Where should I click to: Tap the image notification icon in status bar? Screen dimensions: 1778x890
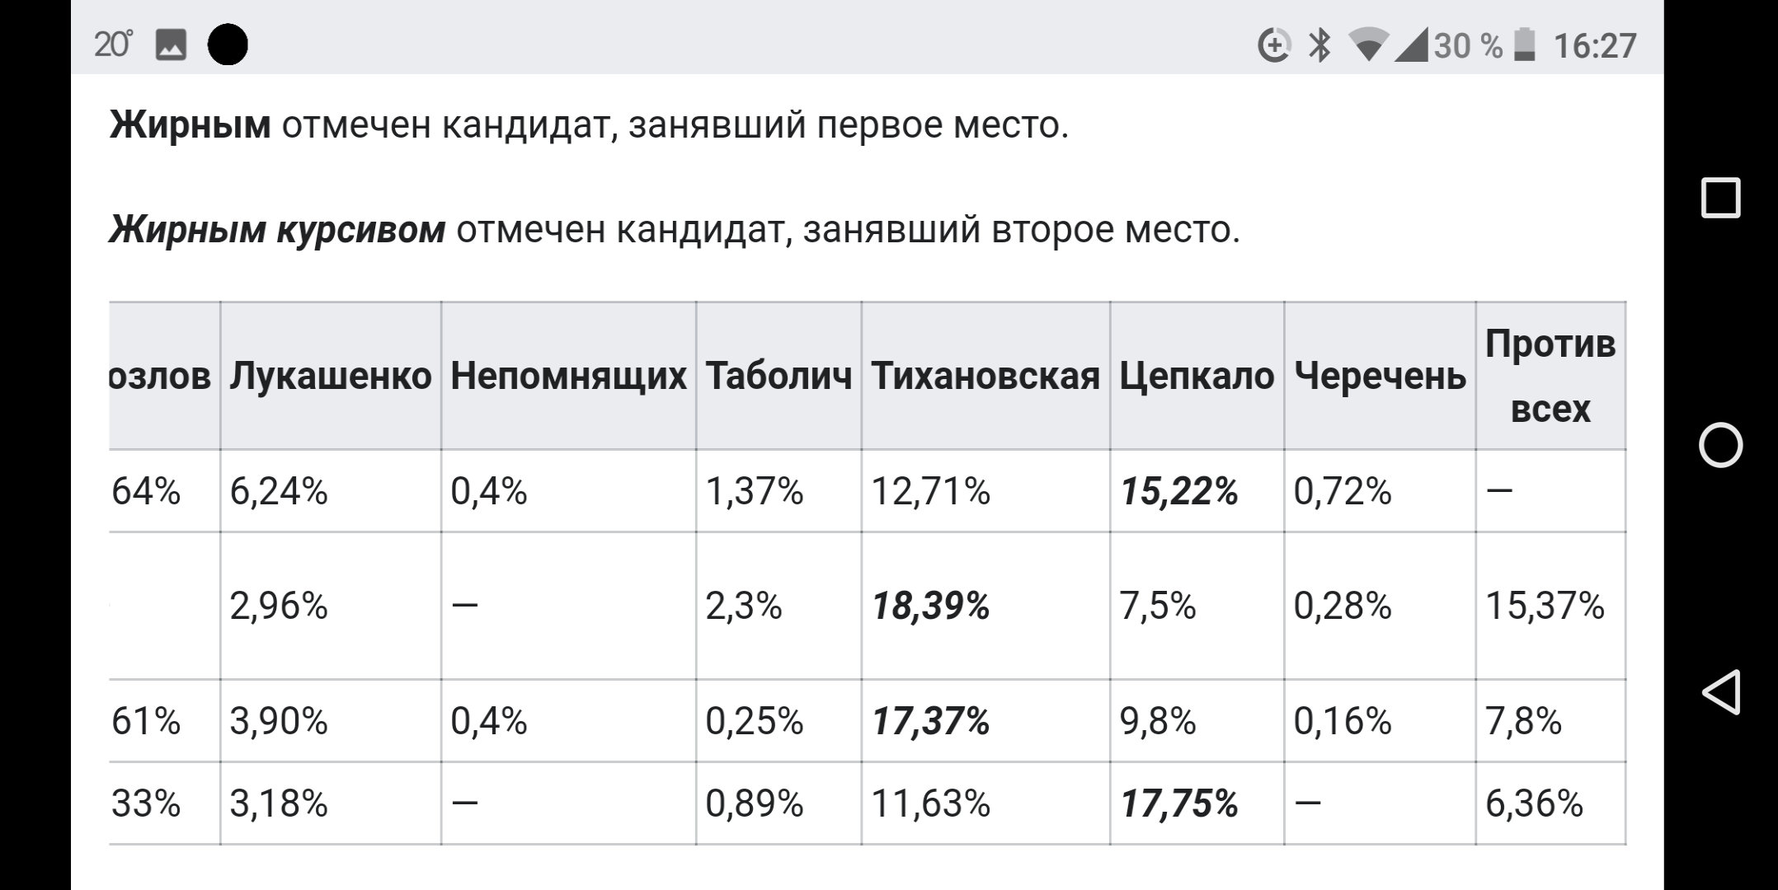coord(171,44)
